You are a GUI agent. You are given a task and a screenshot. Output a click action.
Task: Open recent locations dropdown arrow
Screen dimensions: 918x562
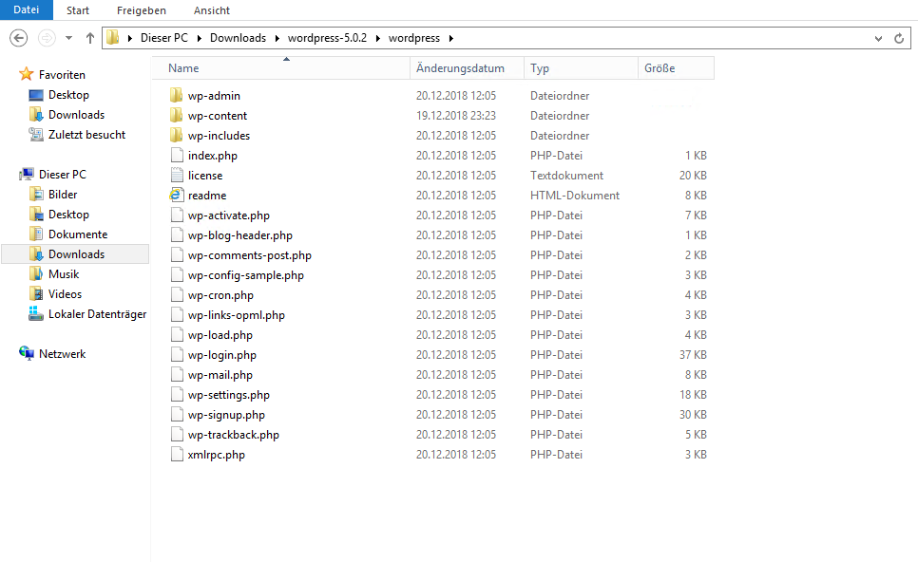click(68, 38)
